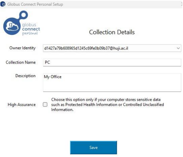Click the 'globus connect personal' wordmark
183x157 pixels.
(x=31, y=29)
